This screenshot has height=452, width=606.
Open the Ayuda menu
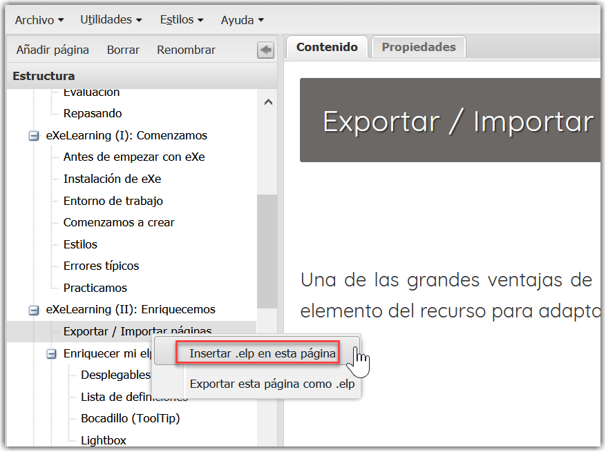242,20
